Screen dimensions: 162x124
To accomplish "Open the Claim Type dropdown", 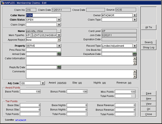I will point(135,20).
